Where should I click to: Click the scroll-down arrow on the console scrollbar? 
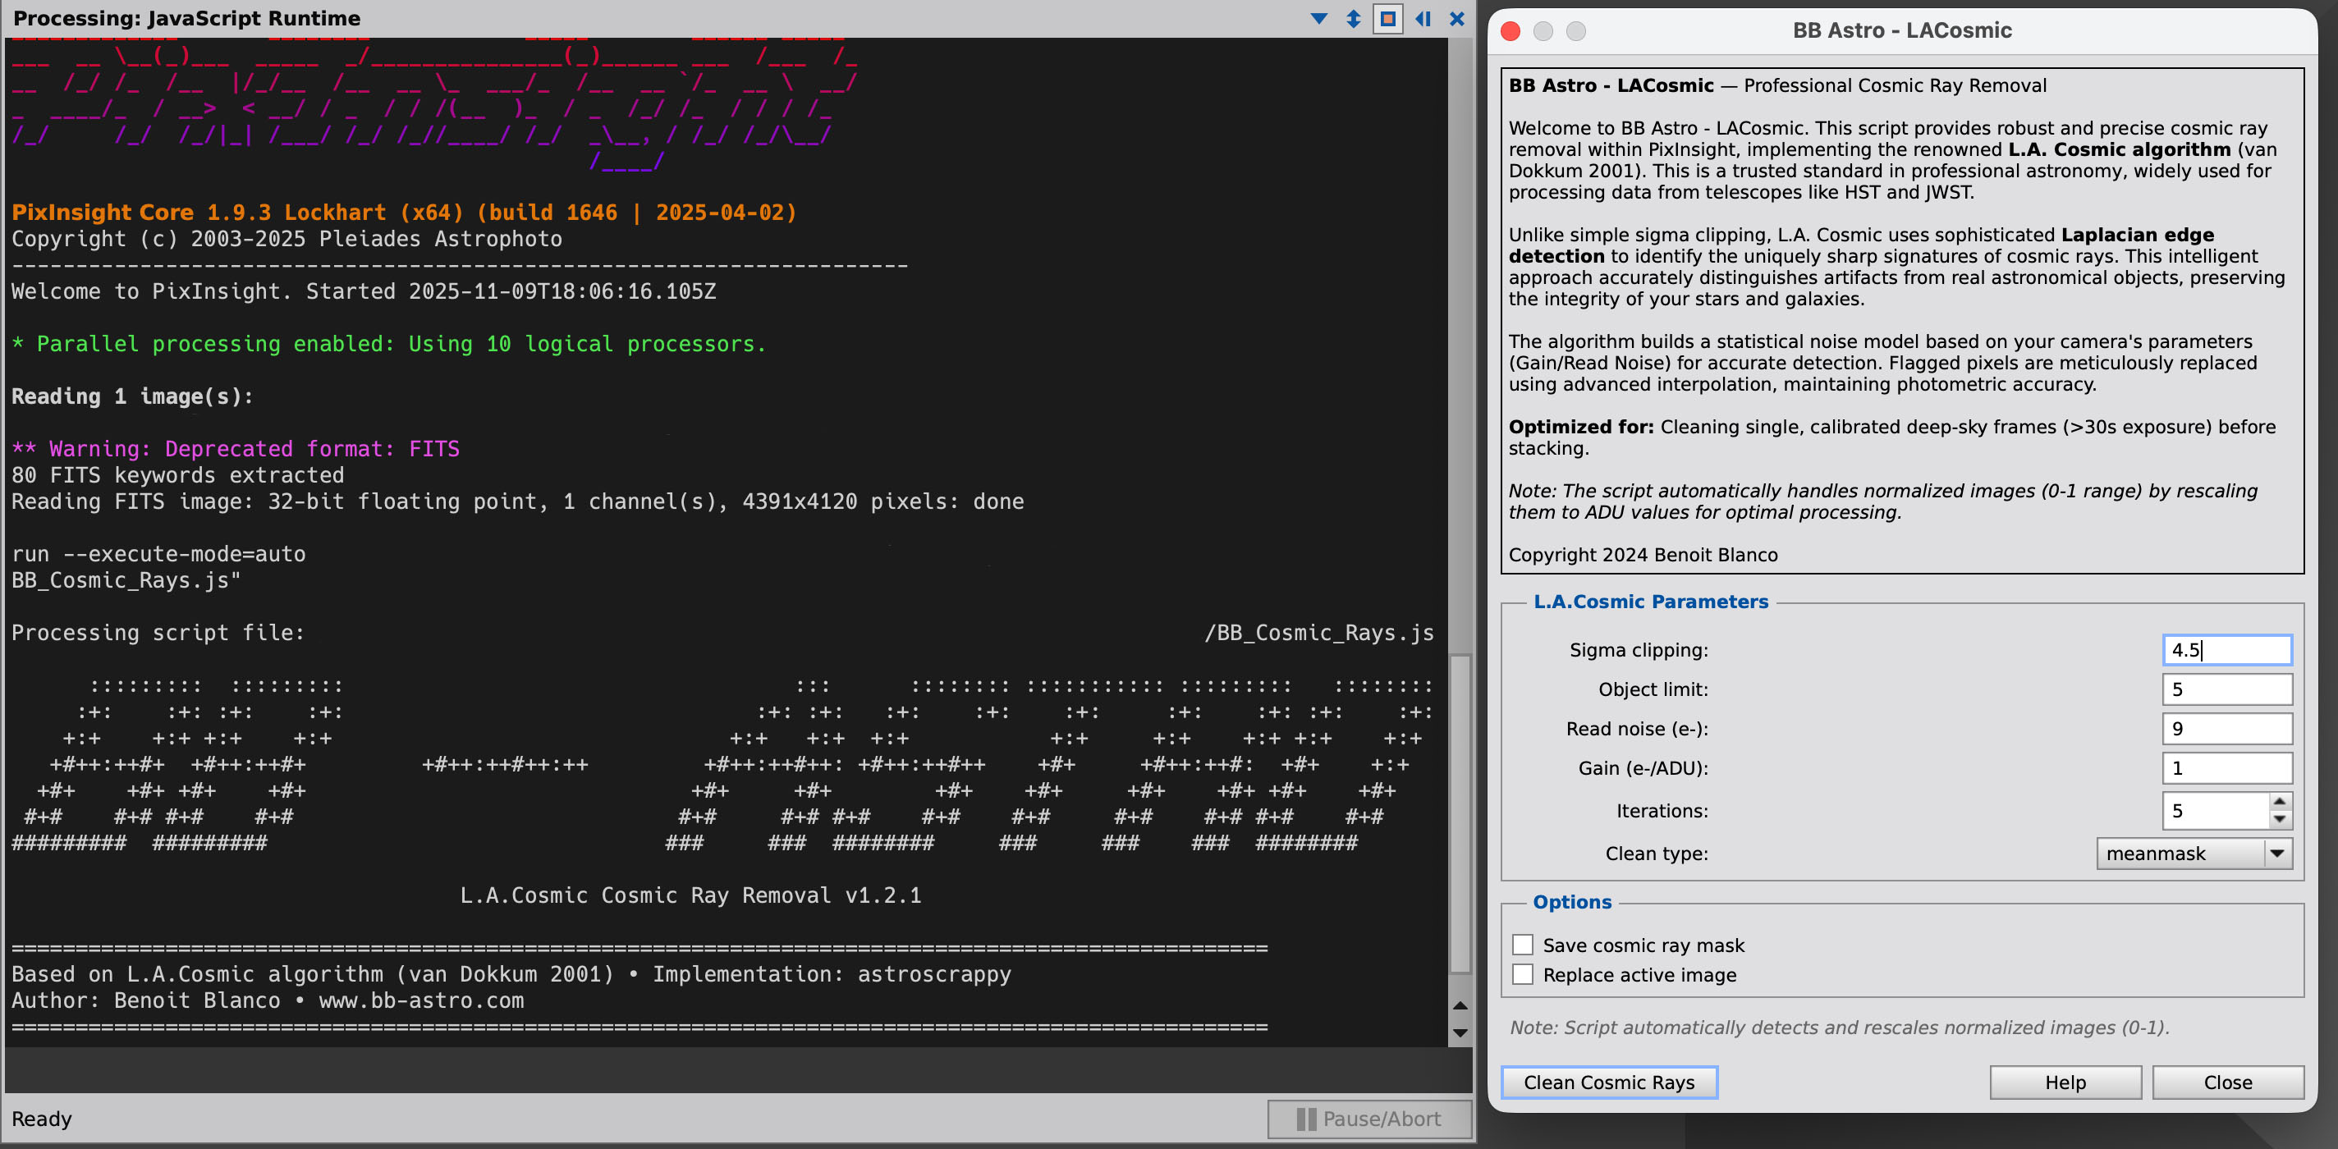1460,1032
